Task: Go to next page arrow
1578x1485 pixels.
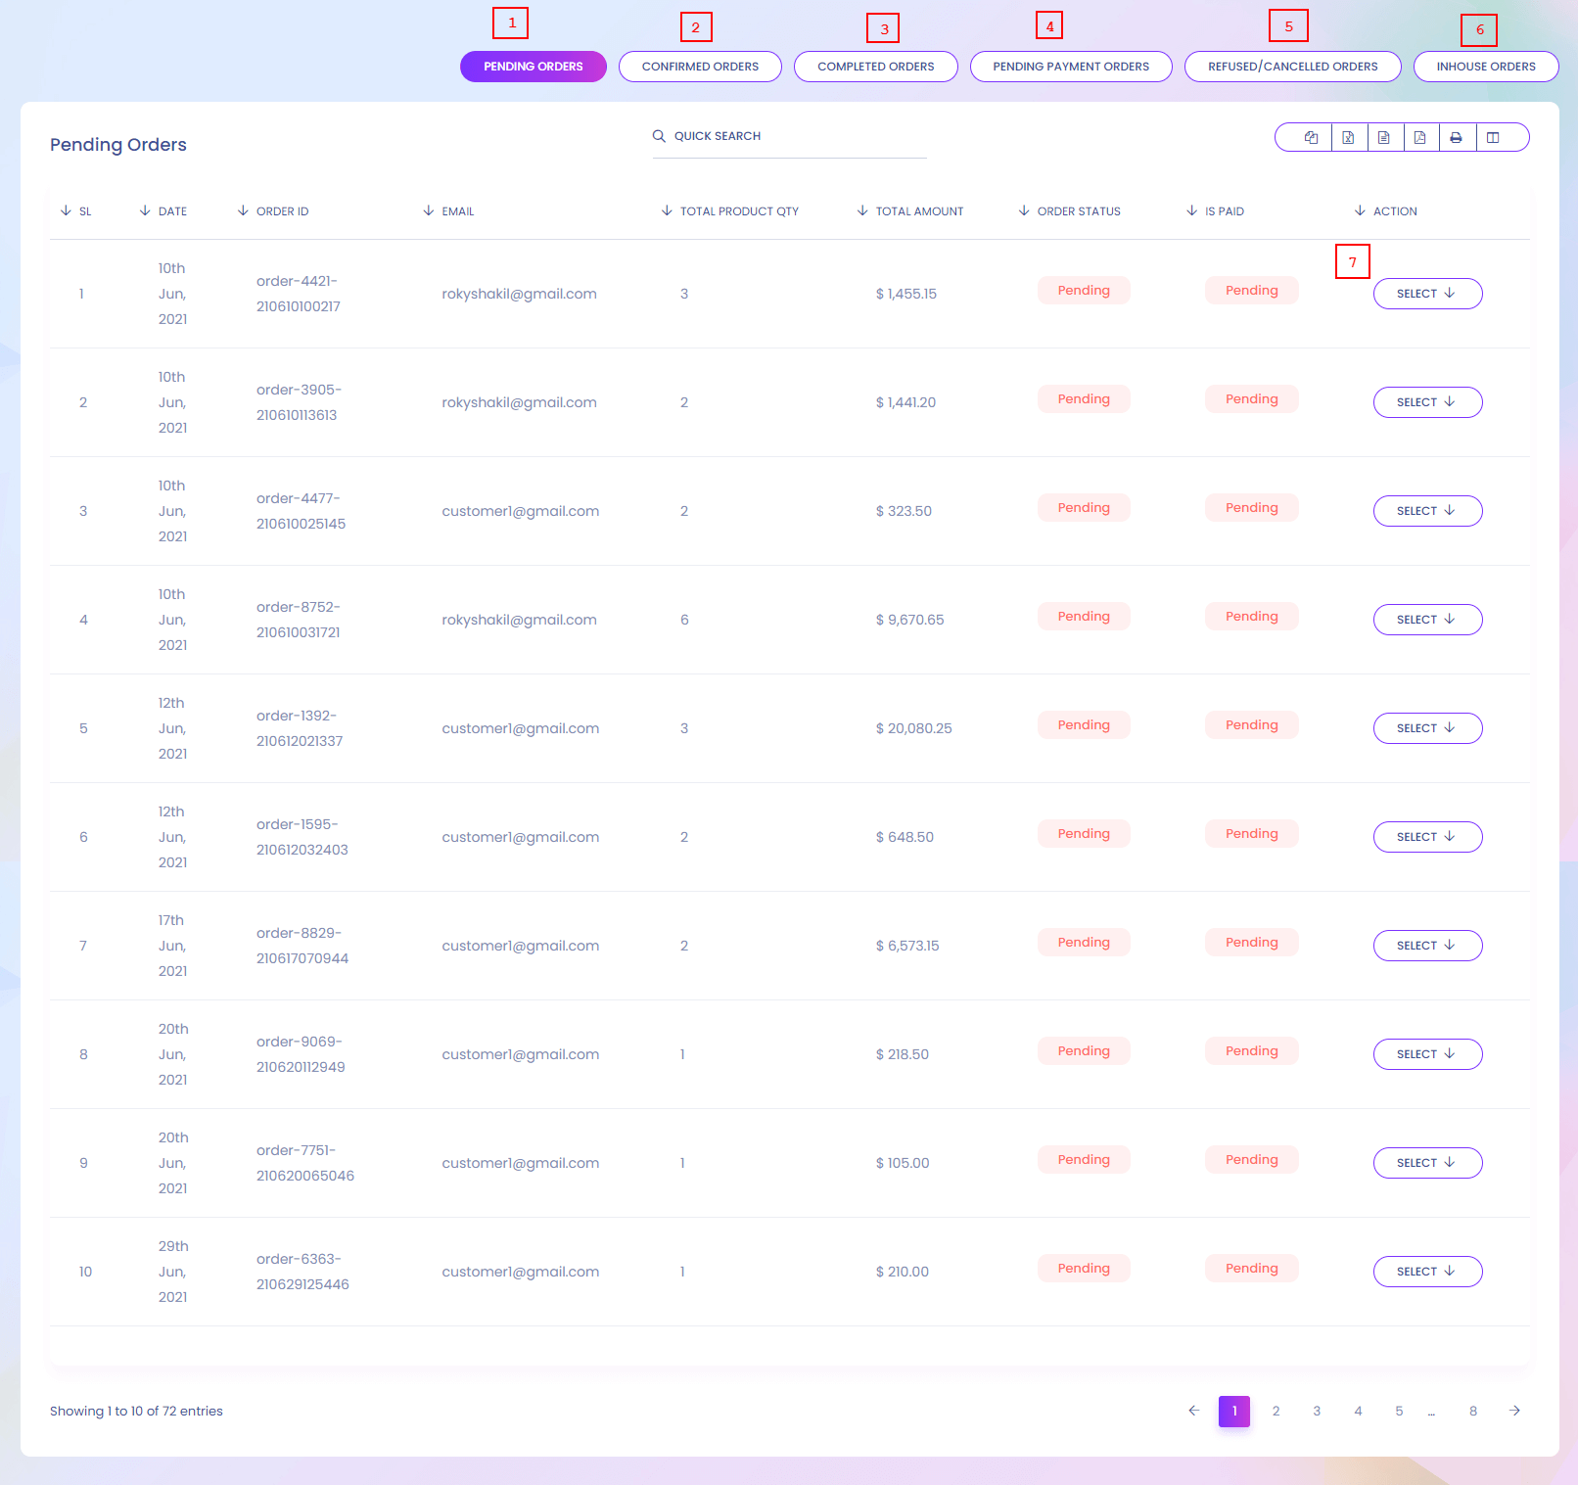Action: pos(1514,1411)
